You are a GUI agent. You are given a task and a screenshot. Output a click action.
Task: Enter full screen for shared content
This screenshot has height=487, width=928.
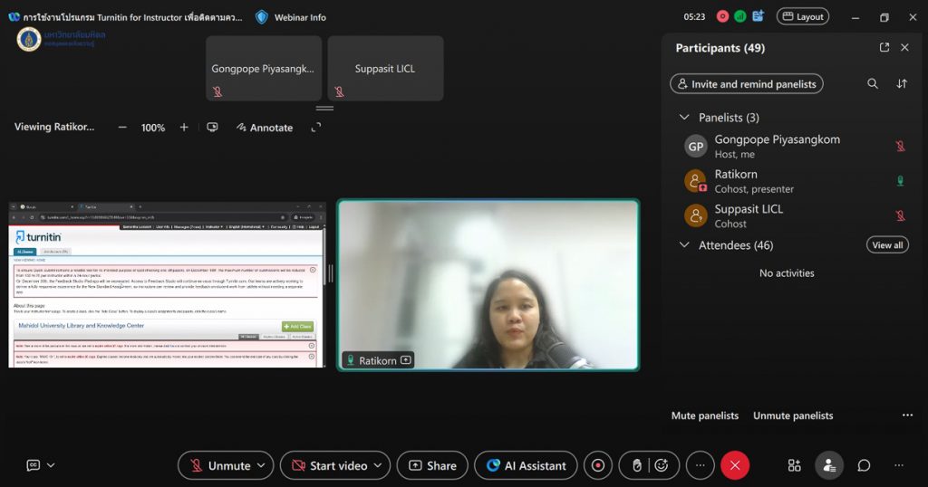(x=316, y=128)
